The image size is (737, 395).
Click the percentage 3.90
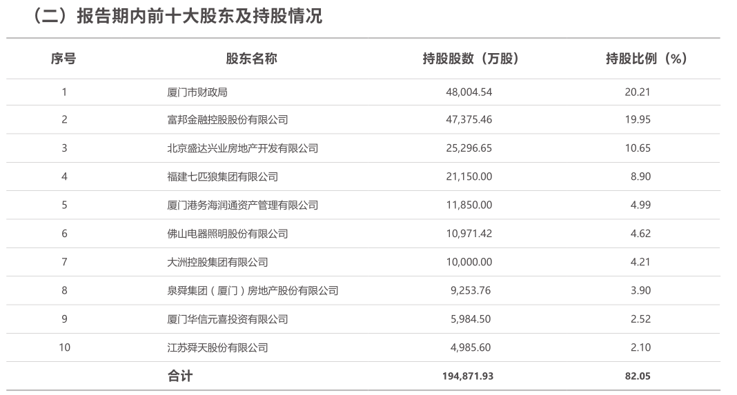pyautogui.click(x=640, y=291)
